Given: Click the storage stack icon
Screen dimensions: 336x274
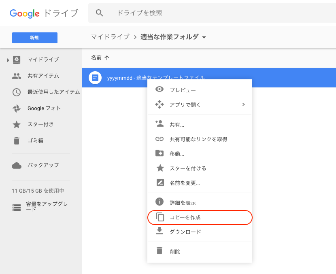Looking at the screenshot, I should point(17,208).
